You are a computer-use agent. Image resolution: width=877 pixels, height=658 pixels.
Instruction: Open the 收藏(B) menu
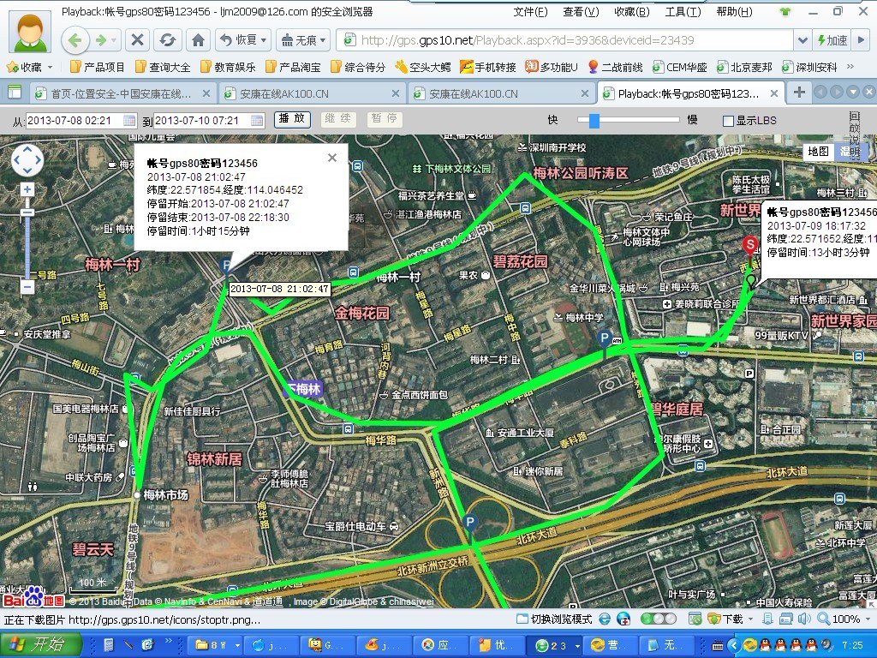[x=632, y=12]
